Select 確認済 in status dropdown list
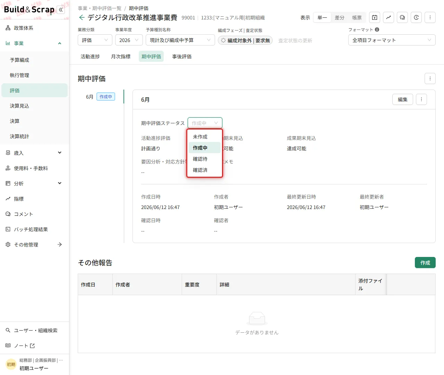The image size is (444, 375). click(205, 170)
